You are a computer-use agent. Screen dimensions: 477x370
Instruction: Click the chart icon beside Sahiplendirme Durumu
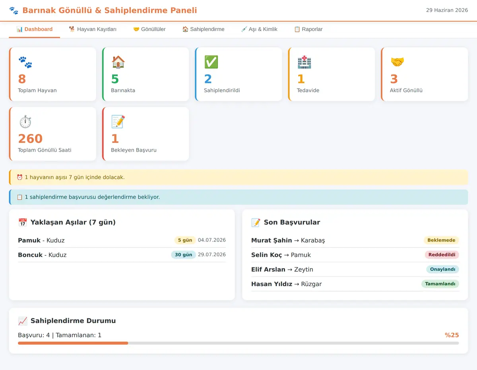(x=23, y=321)
